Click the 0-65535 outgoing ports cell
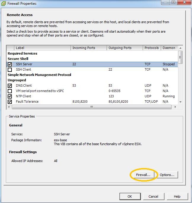 click(114, 91)
